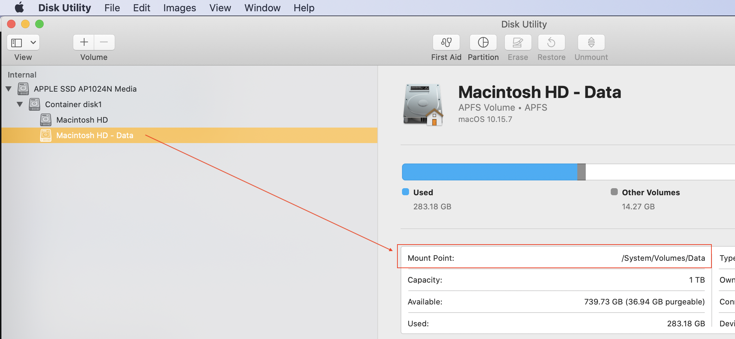Click the Capacity: label

(425, 280)
